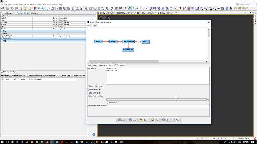Collapse the Position section in Pixel Info
The height and width of the screenshot is (144, 257).
pyautogui.click(x=2, y=16)
